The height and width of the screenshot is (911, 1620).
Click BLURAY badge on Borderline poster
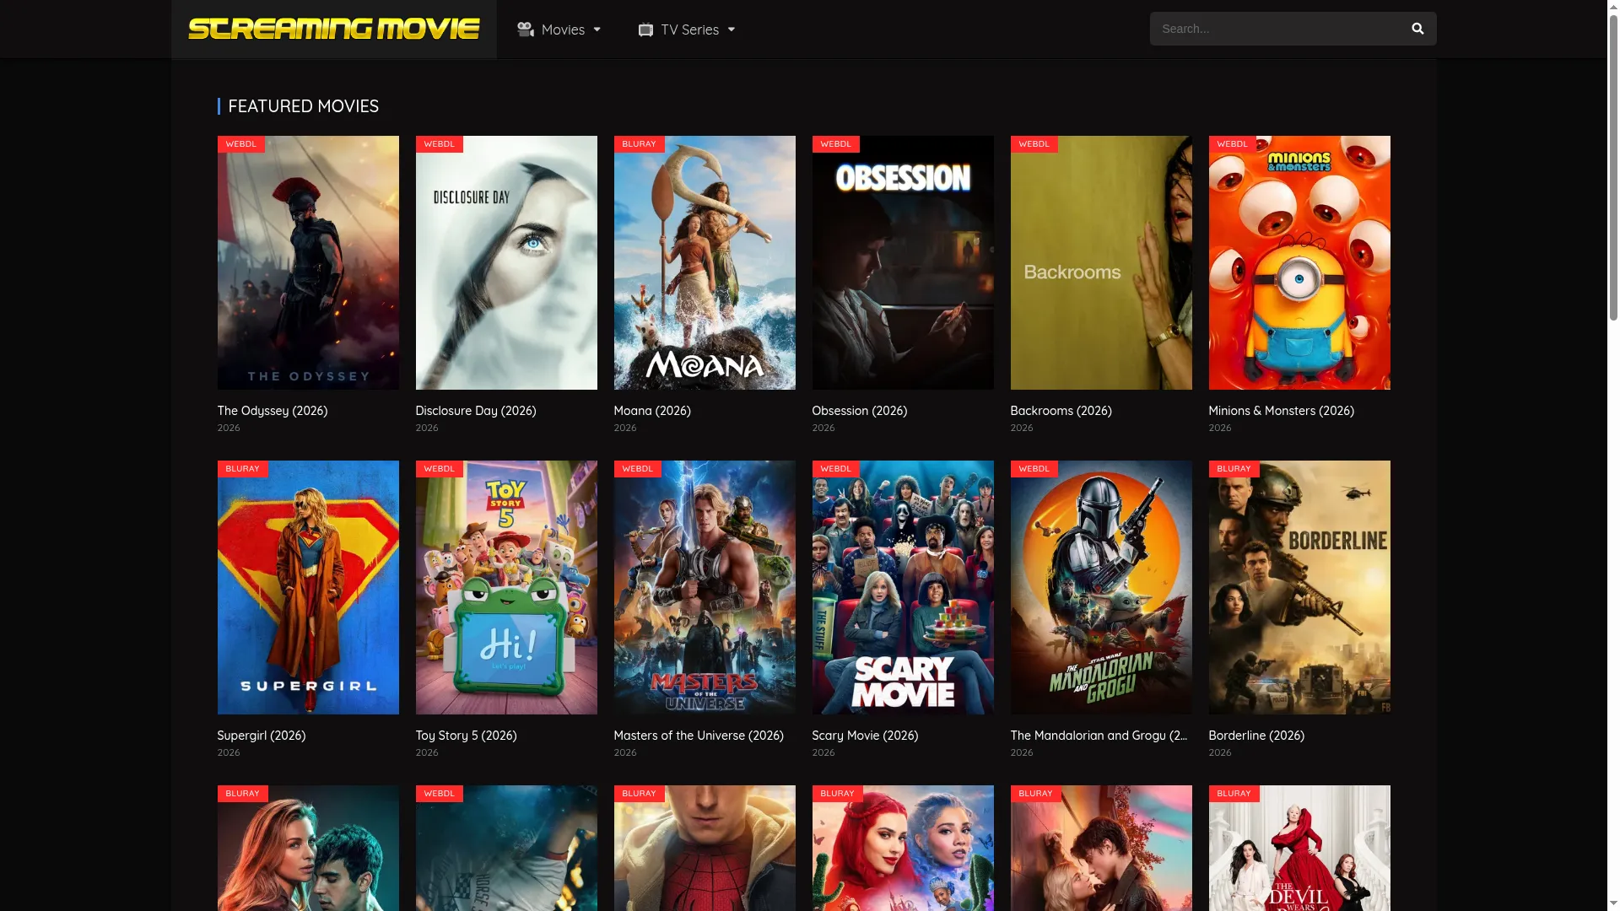1234,469
